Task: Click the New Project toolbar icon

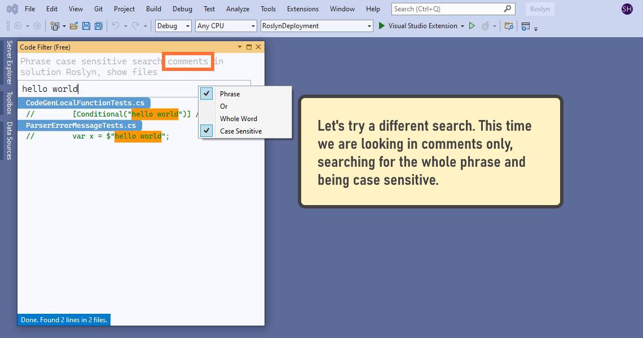Action: pos(55,26)
